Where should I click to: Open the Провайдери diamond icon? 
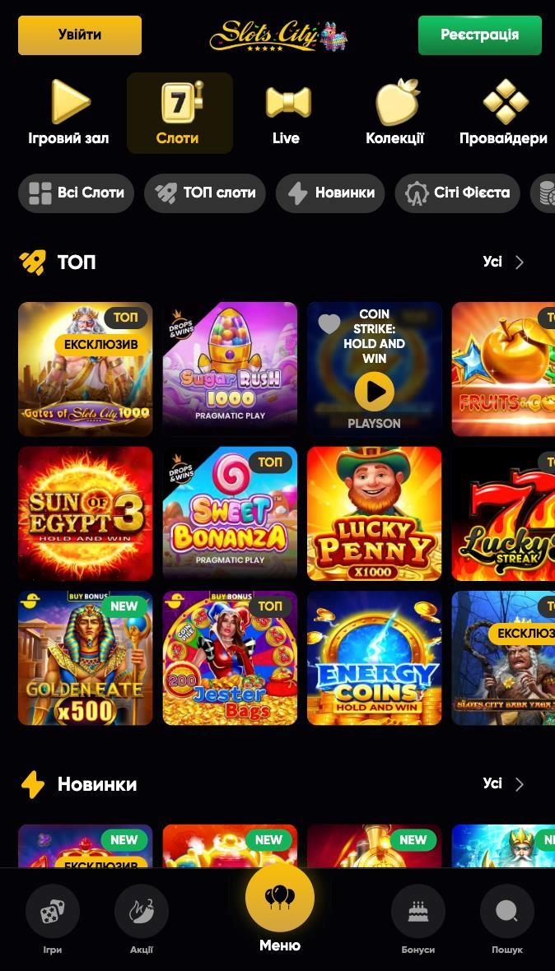pyautogui.click(x=506, y=101)
